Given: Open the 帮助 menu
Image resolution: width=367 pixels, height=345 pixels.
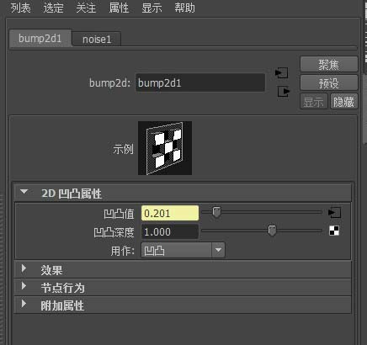Looking at the screenshot, I should [184, 8].
